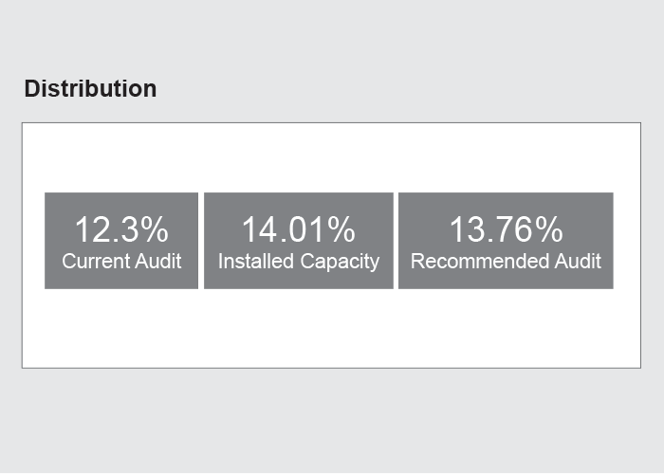Select the "Recommended Audit" label text
This screenshot has width=664, height=474.
click(x=506, y=261)
